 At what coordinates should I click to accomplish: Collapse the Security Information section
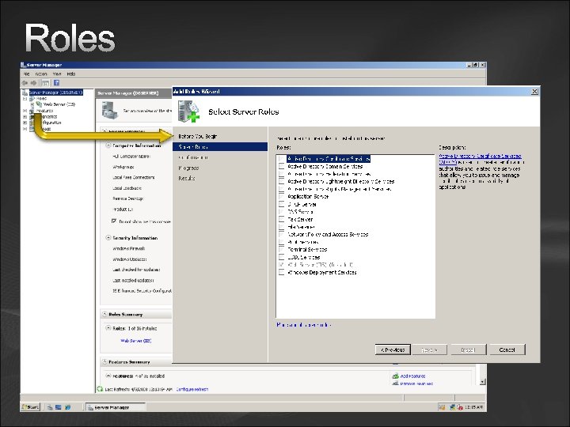pyautogui.click(x=108, y=238)
